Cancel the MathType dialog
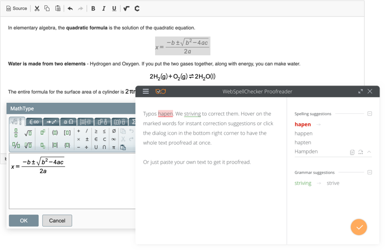Image resolution: width=385 pixels, height=250 pixels. (57, 221)
